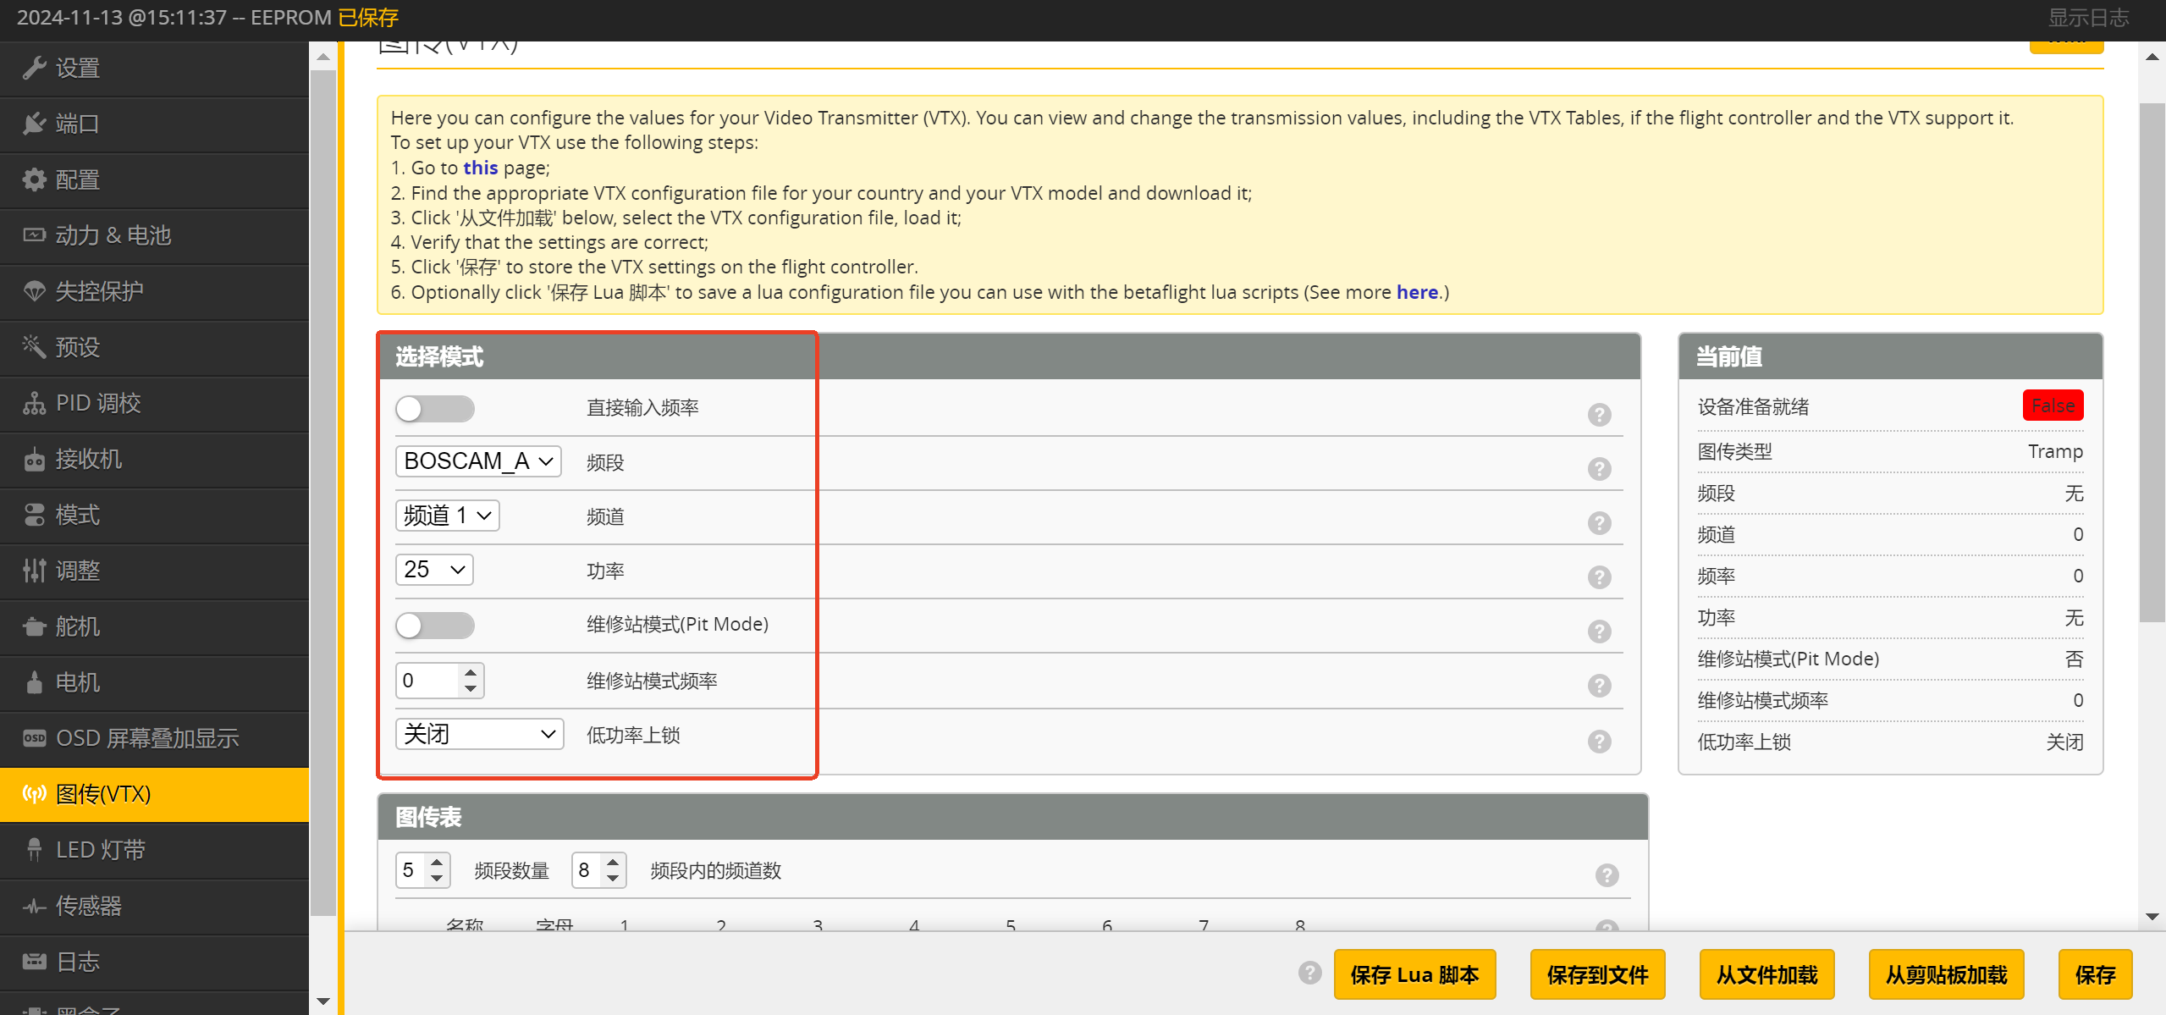
Task: Open the 25 power dropdown
Action: [434, 570]
